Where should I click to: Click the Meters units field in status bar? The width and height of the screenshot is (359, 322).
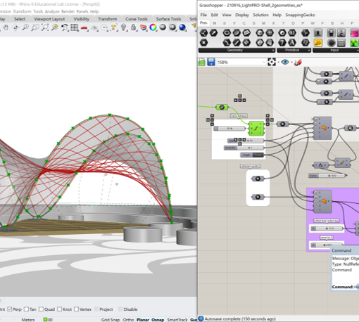[28, 320]
